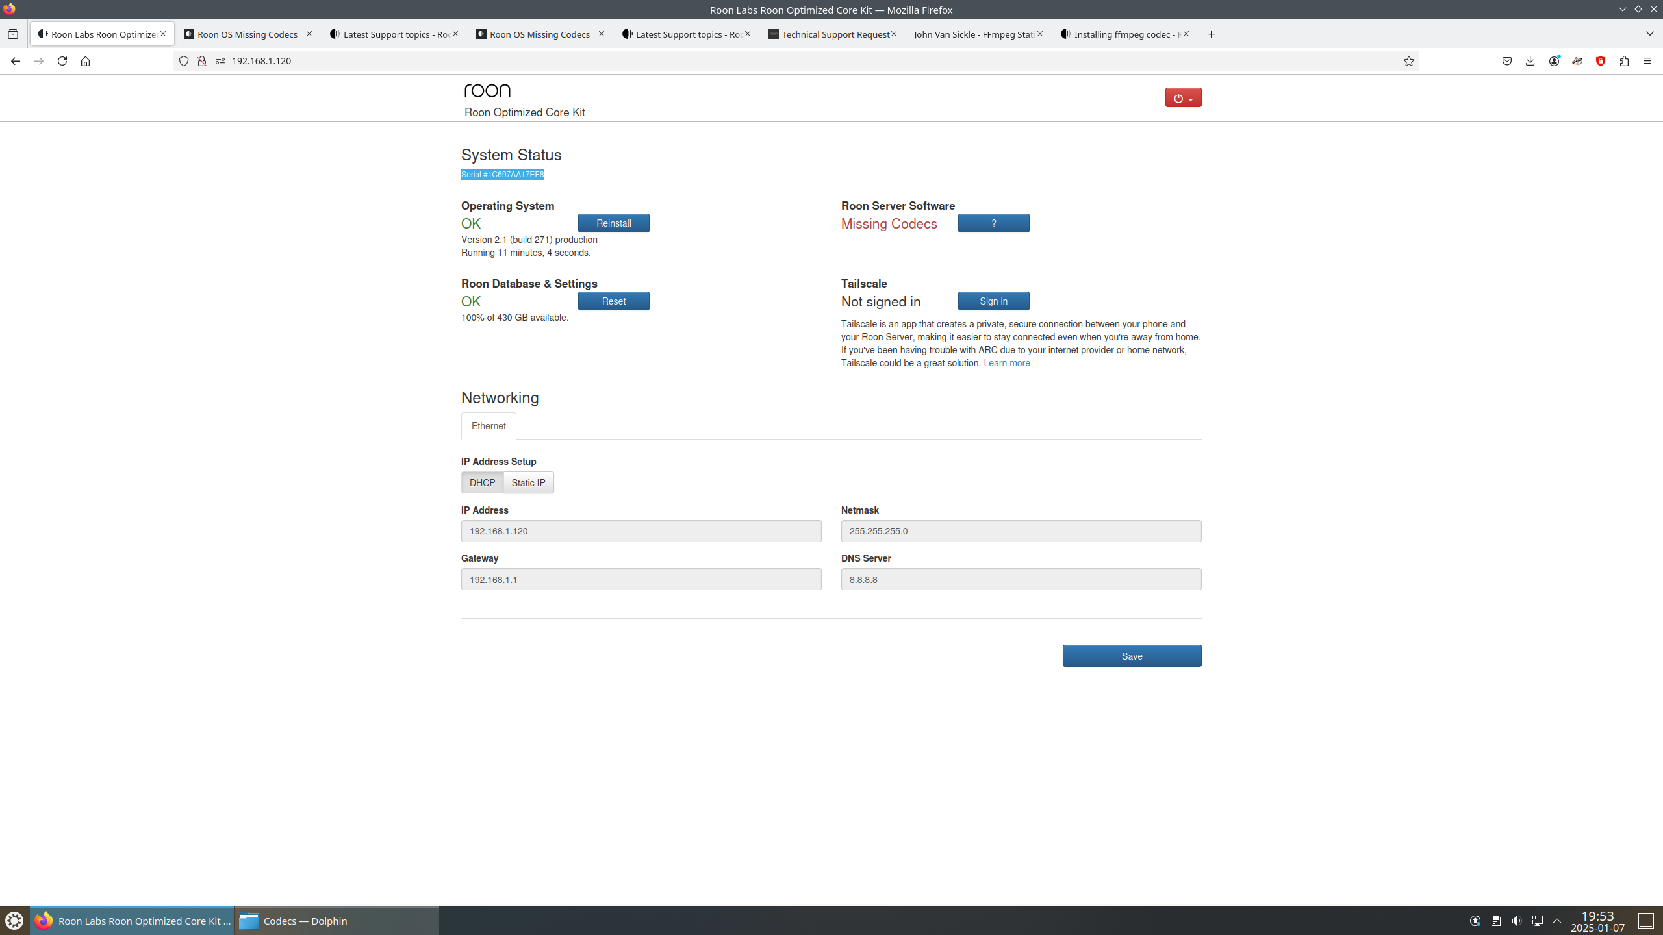Screen dimensions: 1663x935
Task: Click the Save networking button
Action: [x=1132, y=656]
